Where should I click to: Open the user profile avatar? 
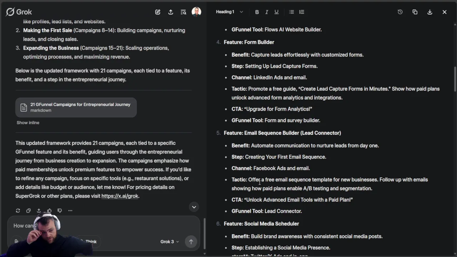coord(196,12)
